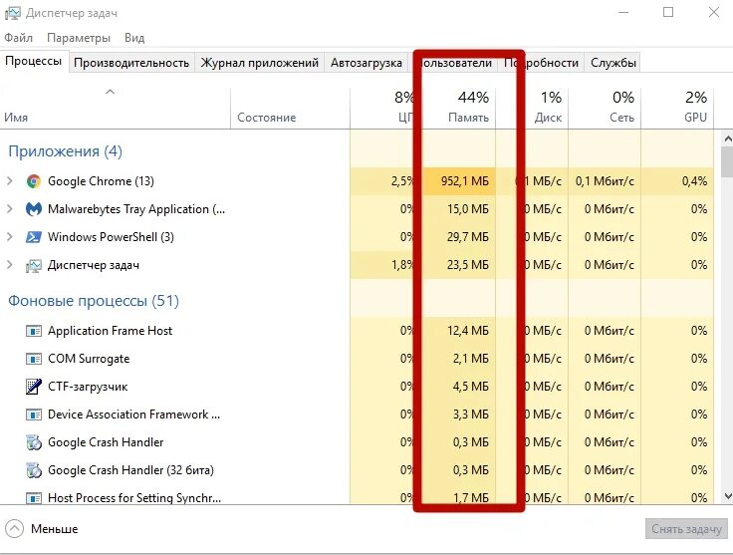This screenshot has width=733, height=555.
Task: Open the Файл menu
Action: [19, 38]
